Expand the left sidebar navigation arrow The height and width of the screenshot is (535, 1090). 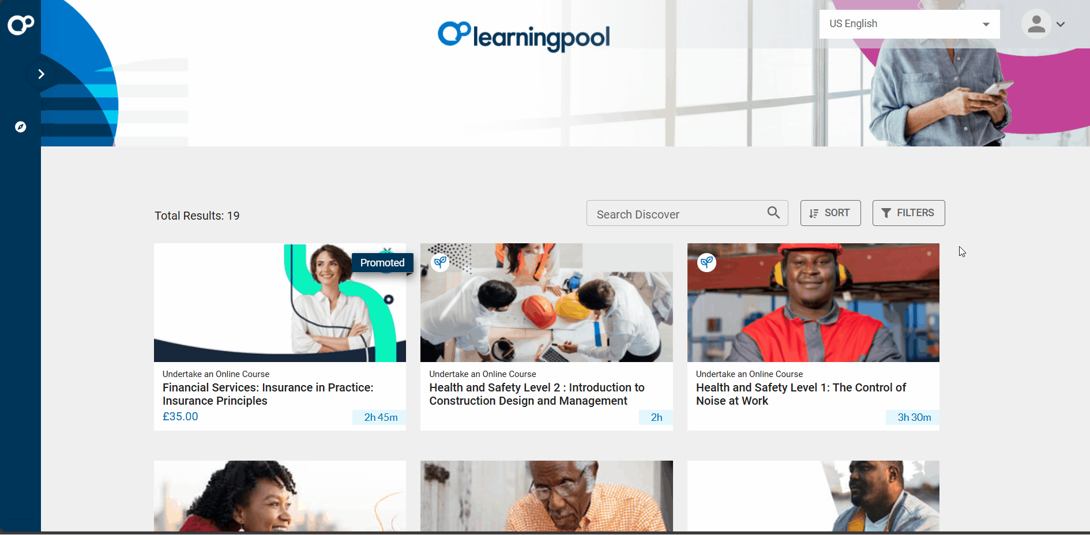click(41, 74)
